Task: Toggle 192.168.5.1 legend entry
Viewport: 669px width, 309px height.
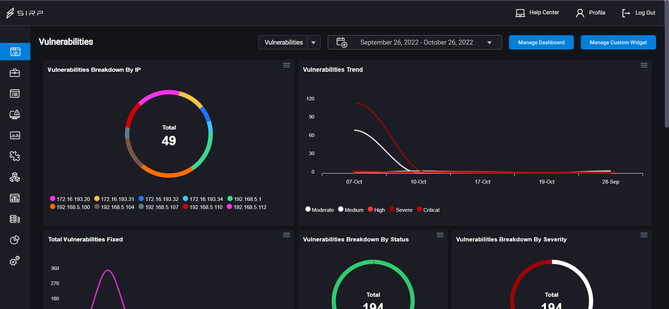Action: pyautogui.click(x=244, y=199)
